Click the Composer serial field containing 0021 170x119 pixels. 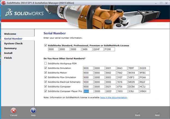point(111,87)
